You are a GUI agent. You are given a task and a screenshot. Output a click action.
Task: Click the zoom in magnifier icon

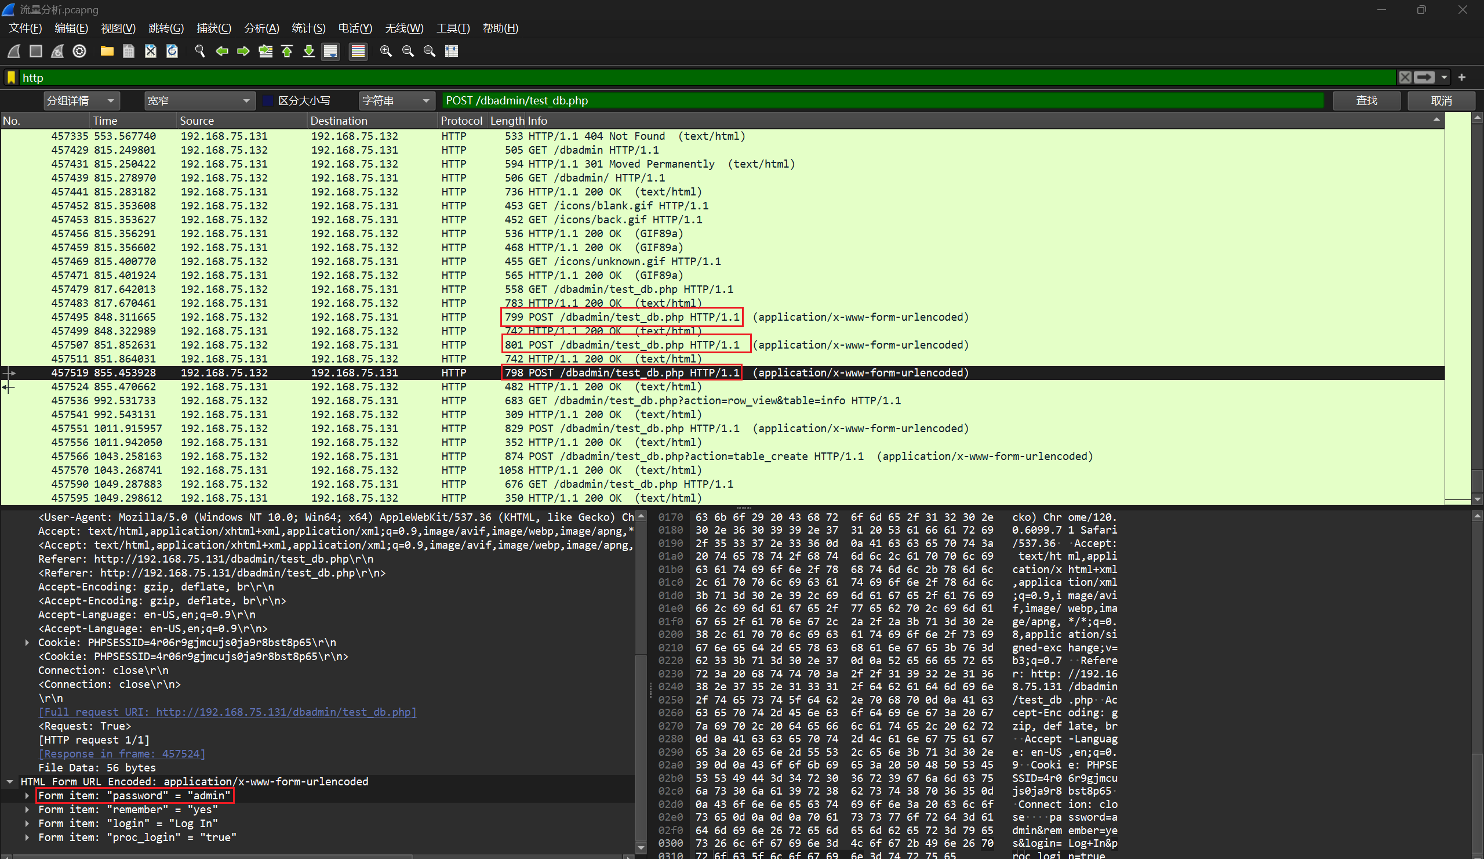pos(385,51)
